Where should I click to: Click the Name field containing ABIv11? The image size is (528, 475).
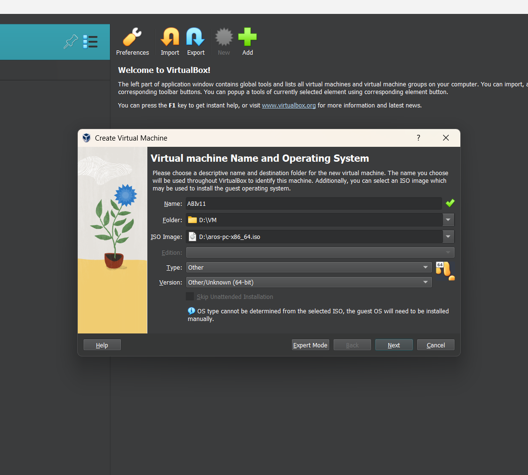314,203
